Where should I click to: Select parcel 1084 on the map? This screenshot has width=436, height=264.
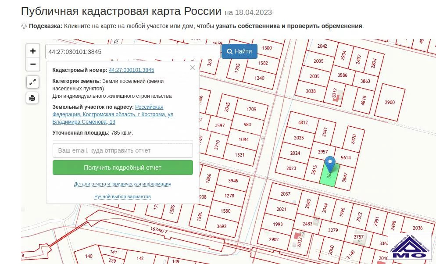pyautogui.click(x=243, y=139)
